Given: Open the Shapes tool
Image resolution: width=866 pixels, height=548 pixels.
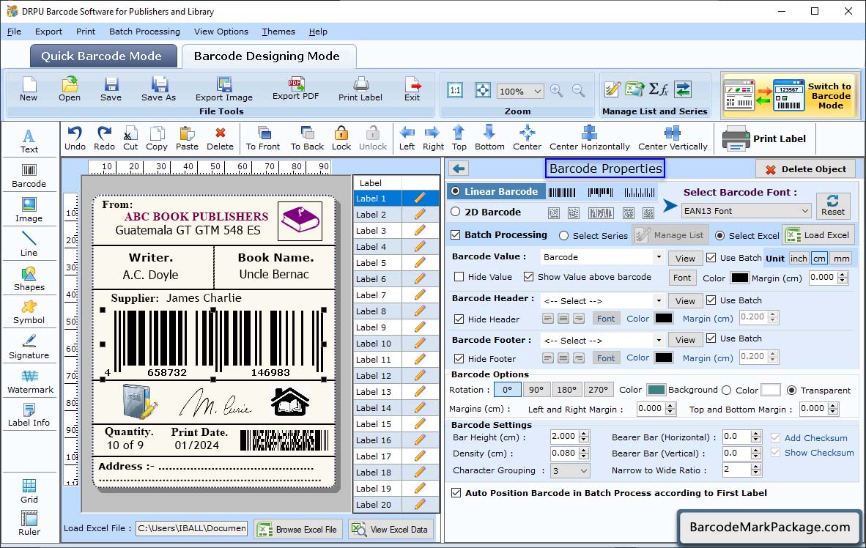Looking at the screenshot, I should click(29, 279).
